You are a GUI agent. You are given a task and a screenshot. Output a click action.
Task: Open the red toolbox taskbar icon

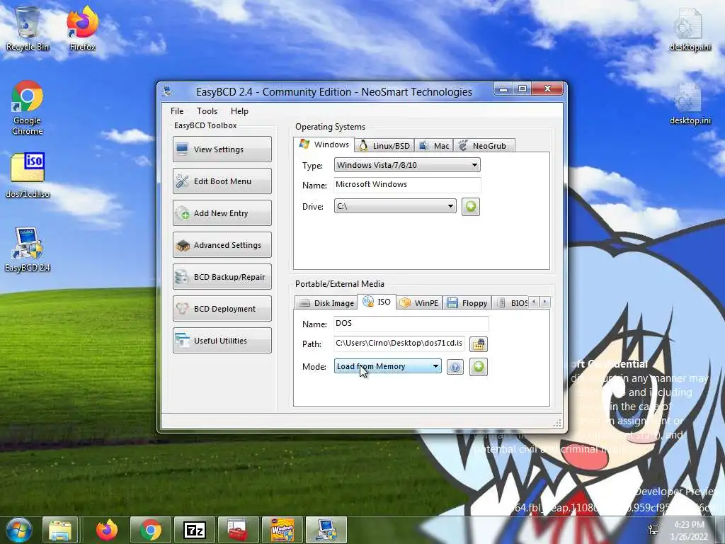coord(238,530)
